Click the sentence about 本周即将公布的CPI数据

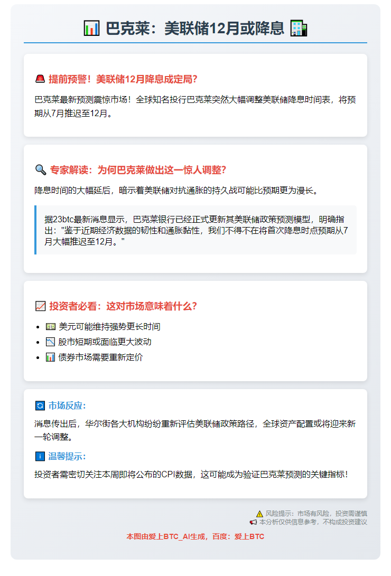tap(191, 474)
